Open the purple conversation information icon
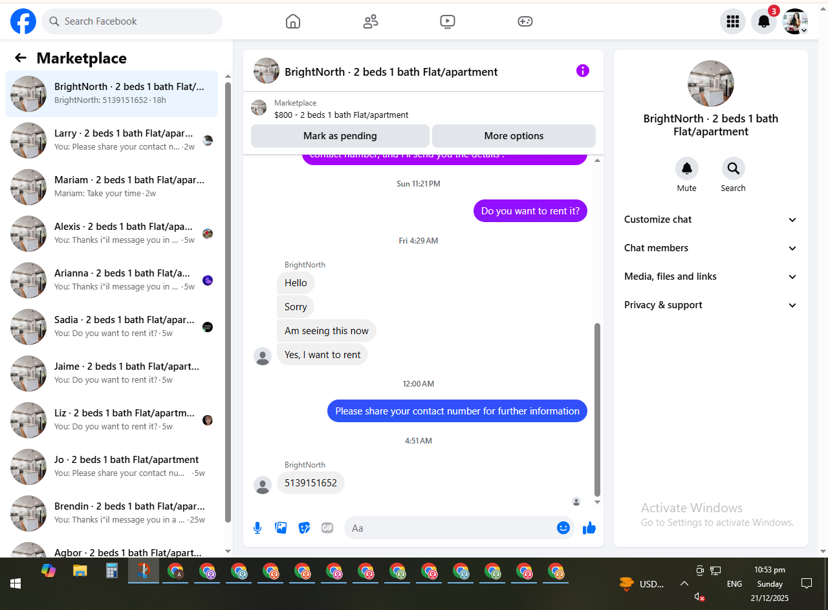The width and height of the screenshot is (828, 610). (583, 71)
